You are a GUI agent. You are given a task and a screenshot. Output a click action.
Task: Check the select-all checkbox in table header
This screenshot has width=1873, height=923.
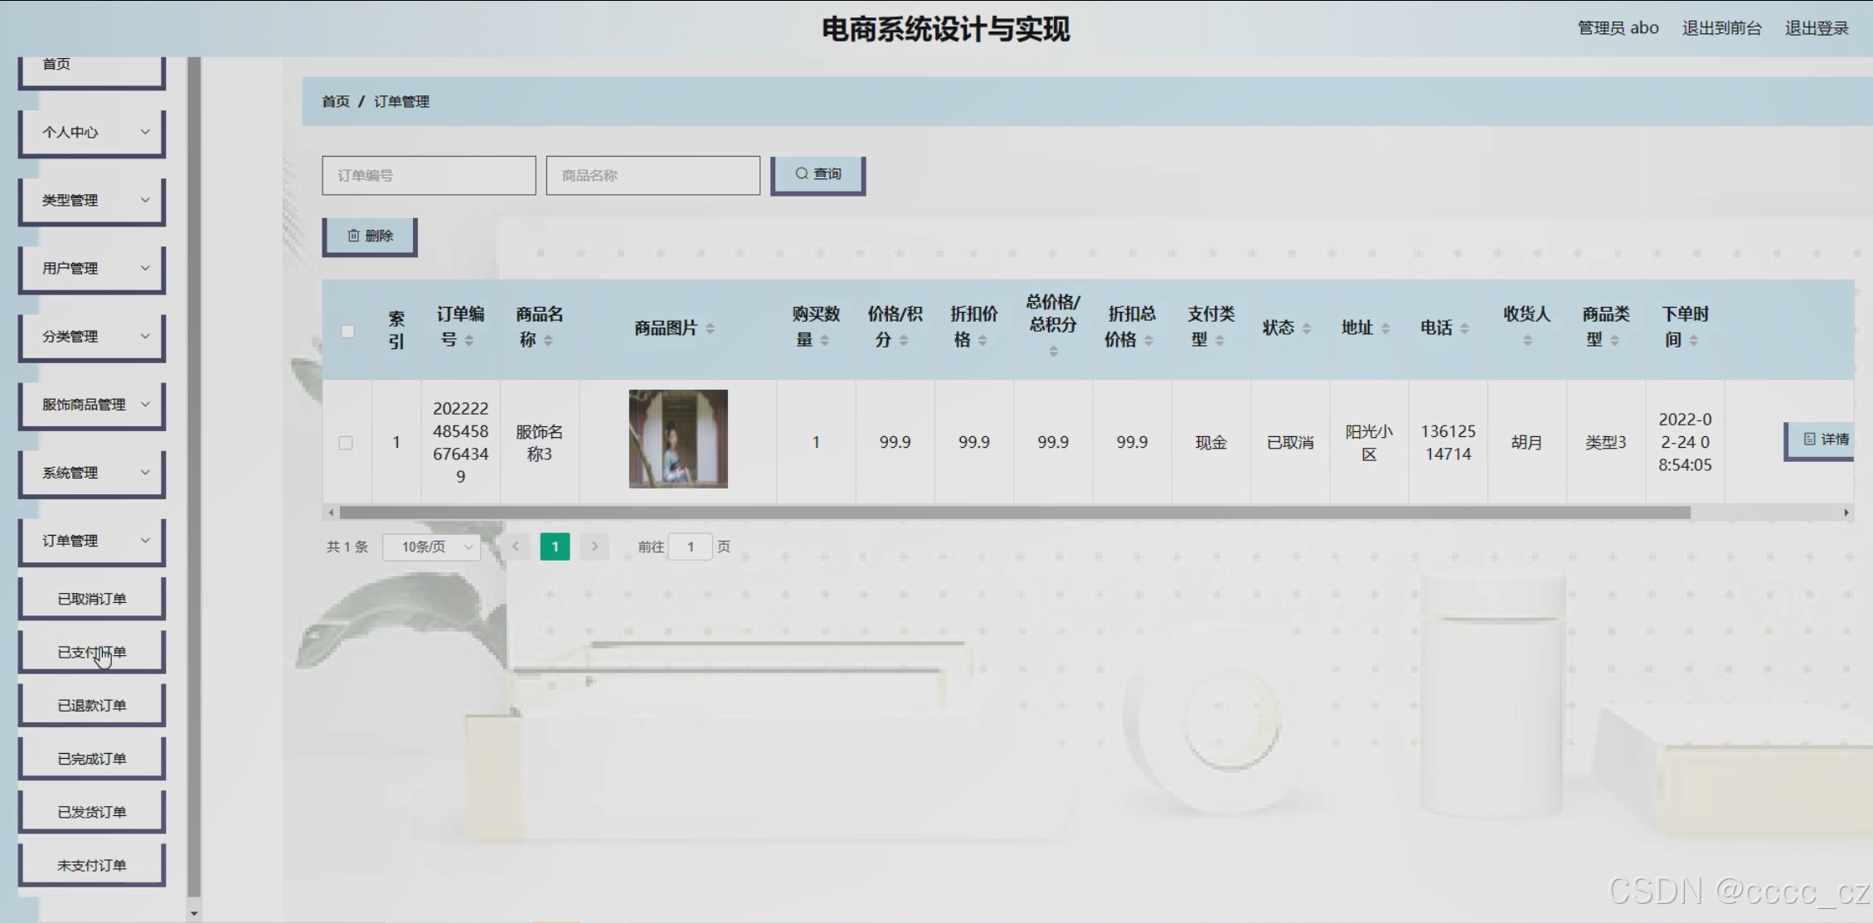[347, 331]
